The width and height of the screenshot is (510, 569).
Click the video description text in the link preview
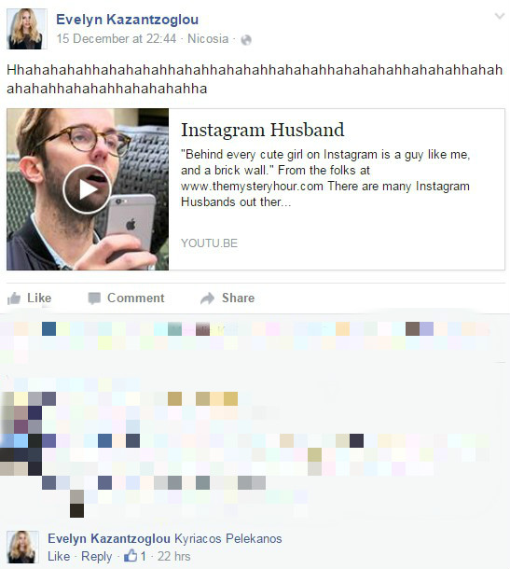tap(325, 178)
